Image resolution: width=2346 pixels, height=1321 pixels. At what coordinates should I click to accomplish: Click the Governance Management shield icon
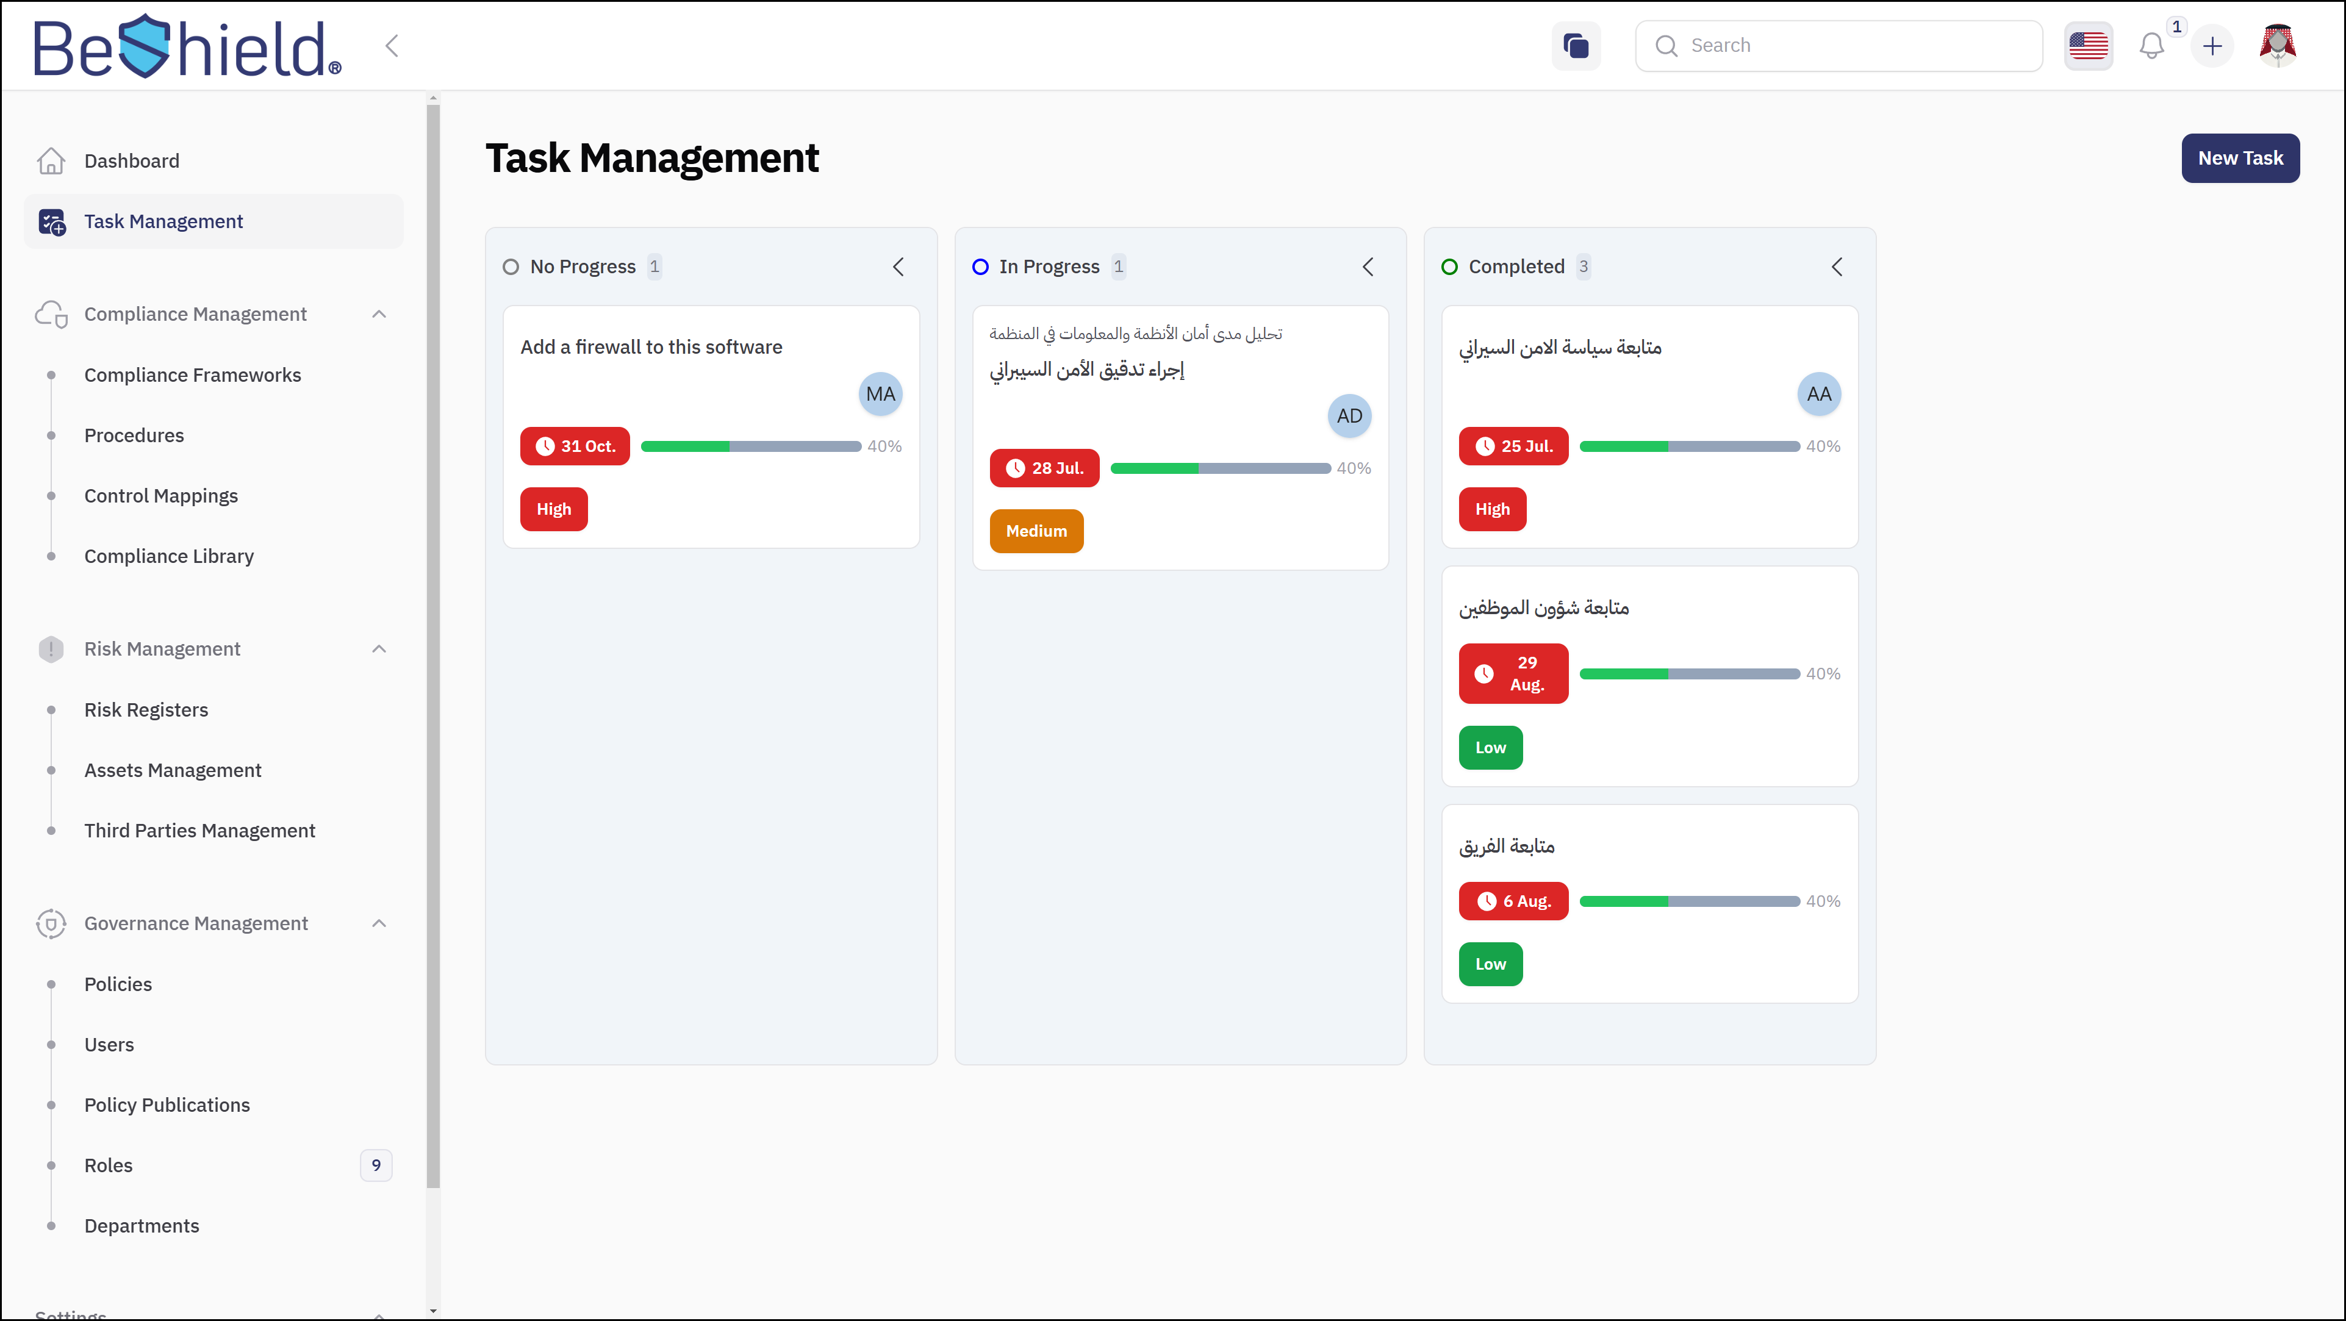pos(51,923)
